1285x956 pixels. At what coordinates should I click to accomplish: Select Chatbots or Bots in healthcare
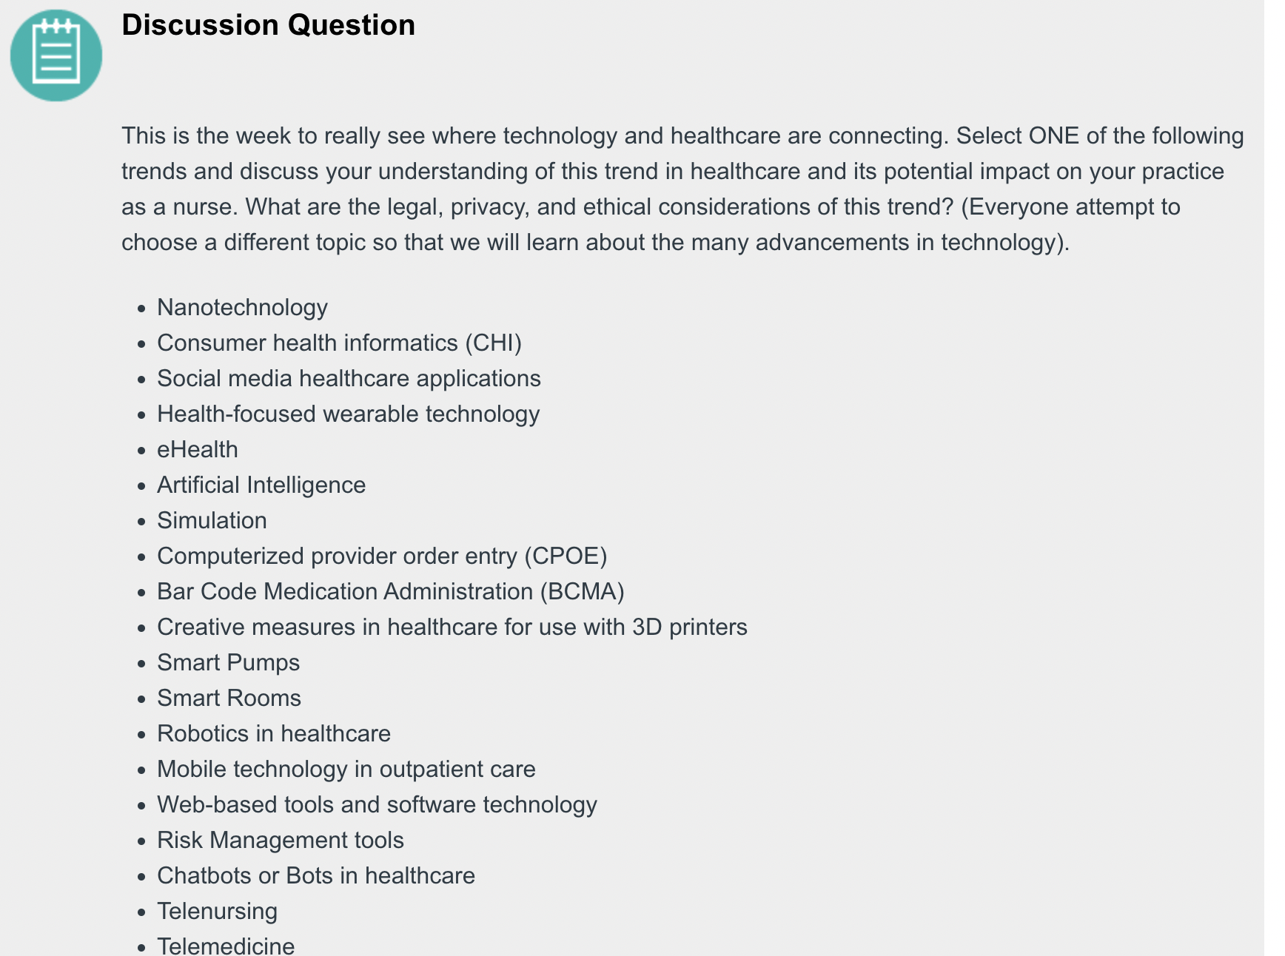[x=316, y=876]
